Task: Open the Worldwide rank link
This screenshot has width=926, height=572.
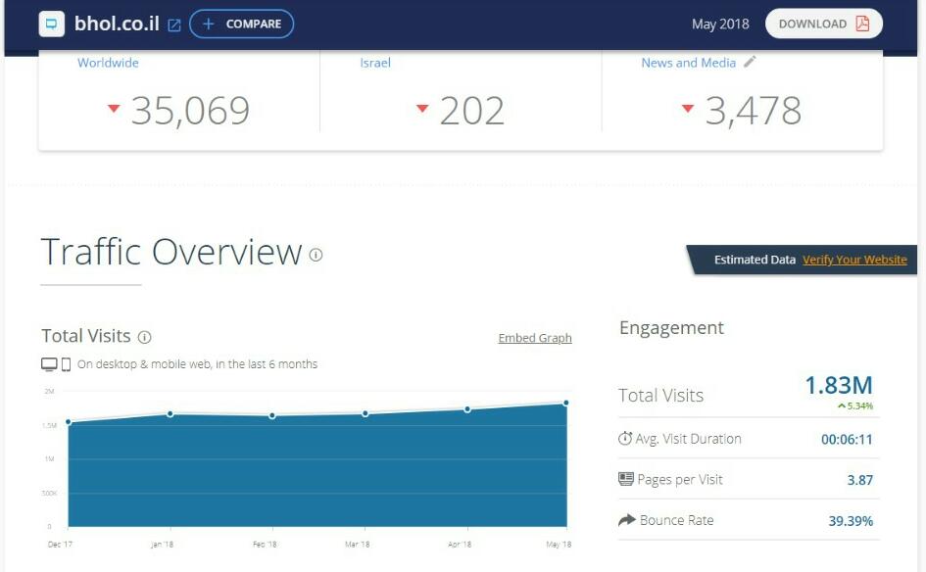Action: click(x=108, y=63)
